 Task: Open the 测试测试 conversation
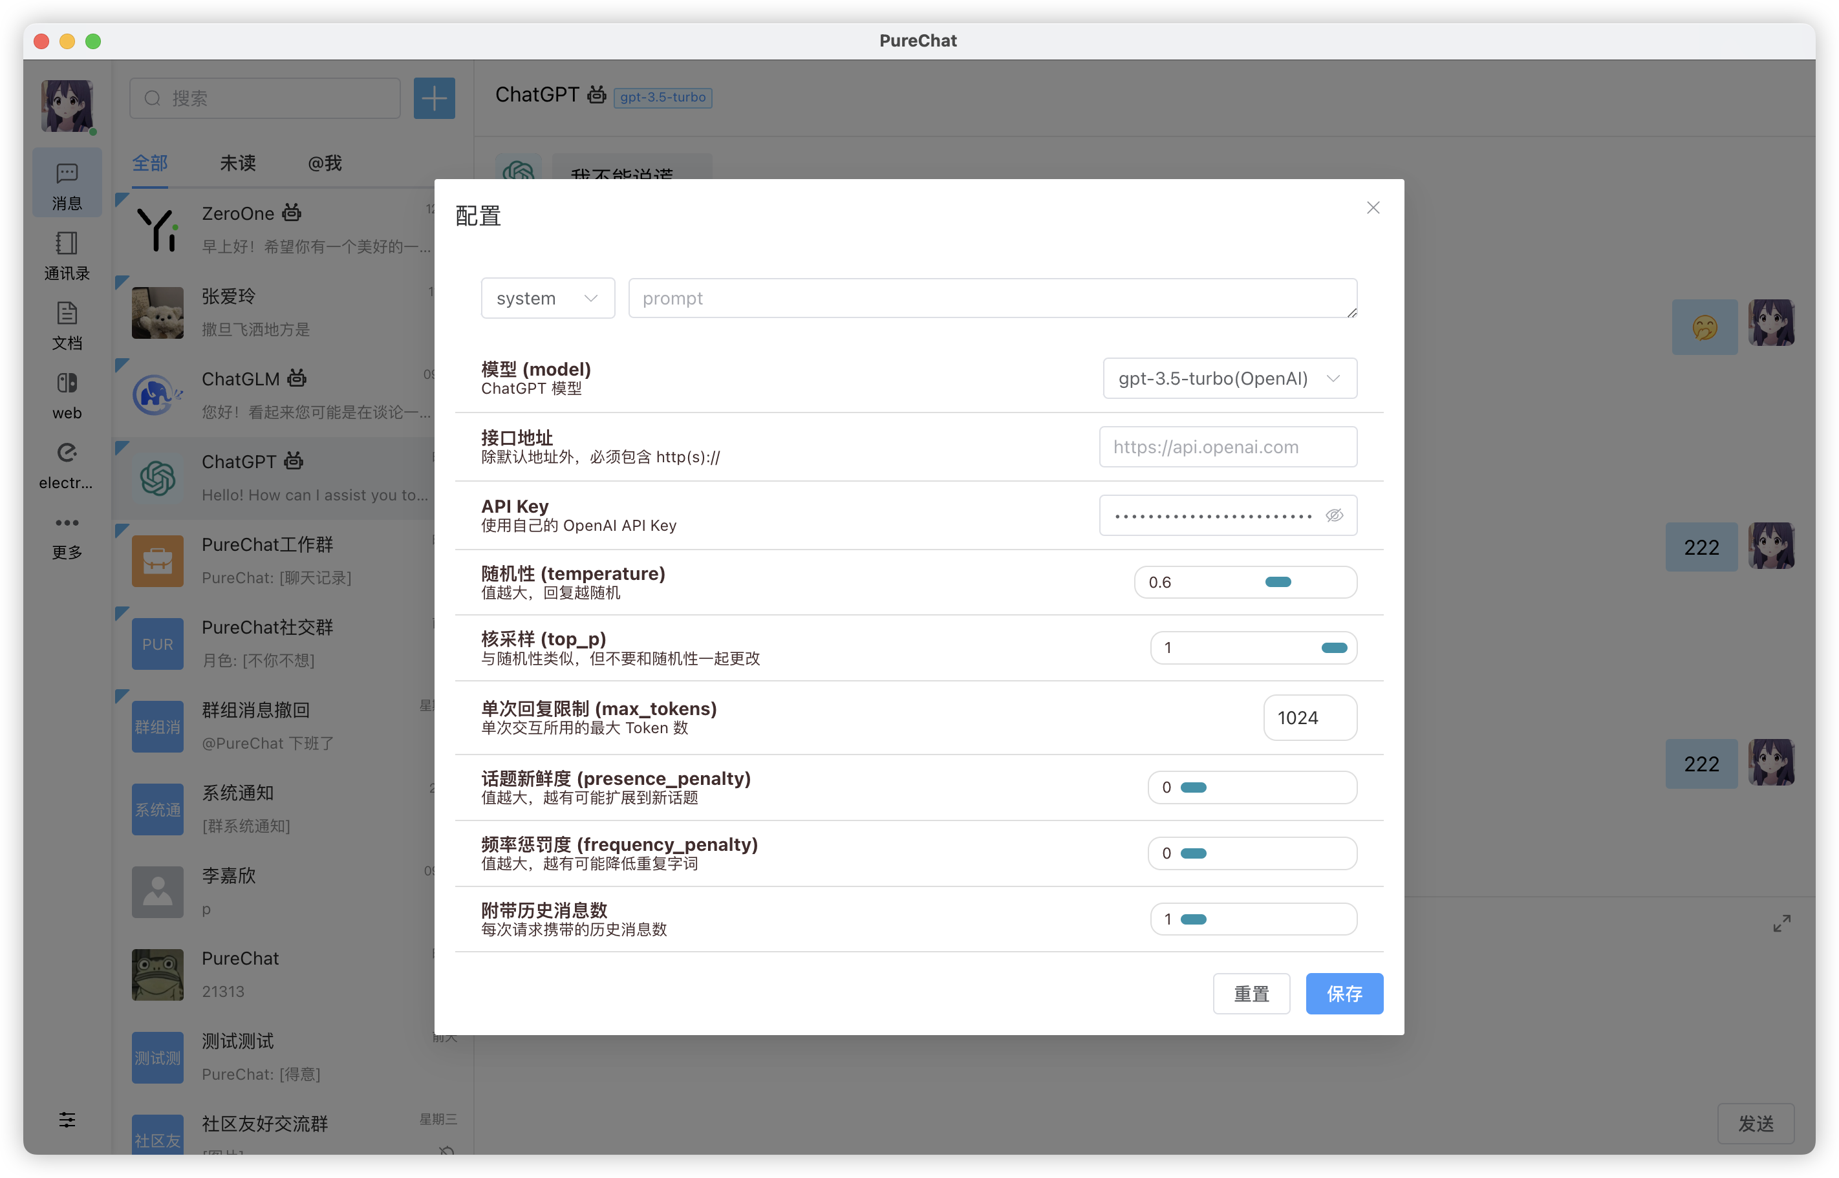point(294,1057)
